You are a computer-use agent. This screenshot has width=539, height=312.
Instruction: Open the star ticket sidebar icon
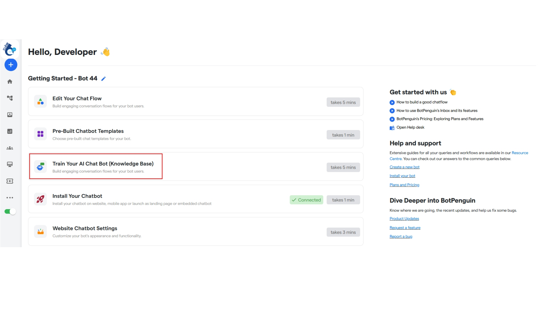point(10,181)
